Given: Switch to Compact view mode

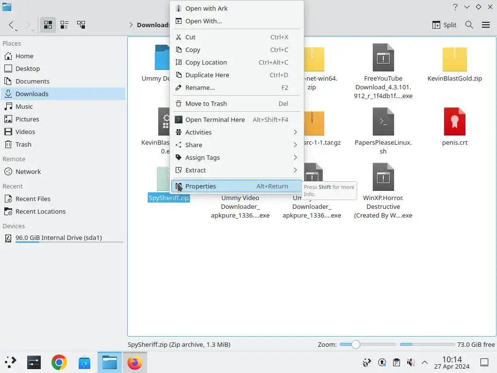Looking at the screenshot, I should 65,25.
